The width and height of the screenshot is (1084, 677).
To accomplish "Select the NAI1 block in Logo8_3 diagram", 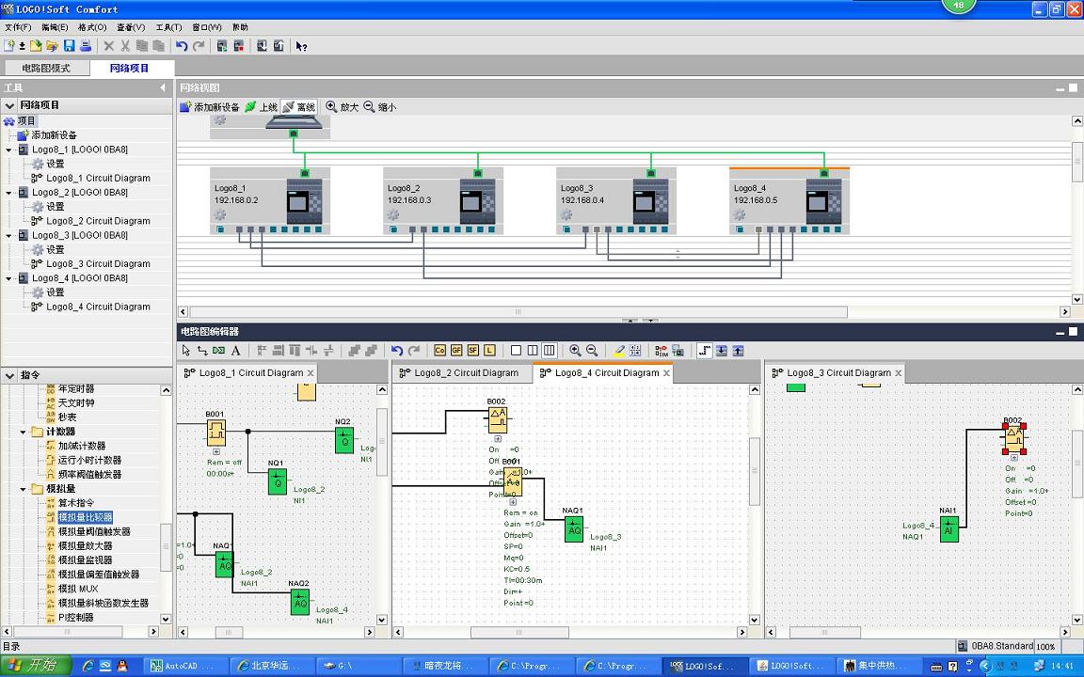I will [948, 529].
